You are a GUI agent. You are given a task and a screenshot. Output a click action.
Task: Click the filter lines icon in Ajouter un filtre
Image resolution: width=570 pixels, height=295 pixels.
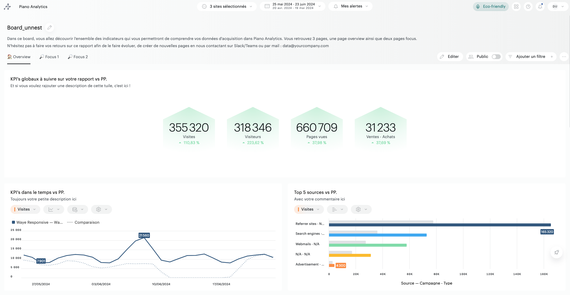510,57
